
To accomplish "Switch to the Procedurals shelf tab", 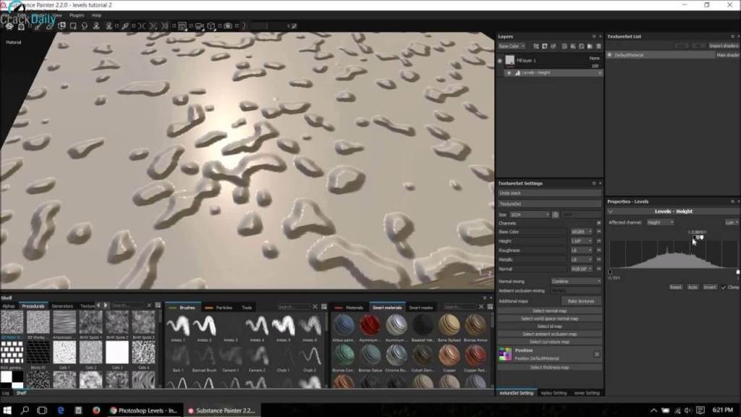I will tap(33, 306).
